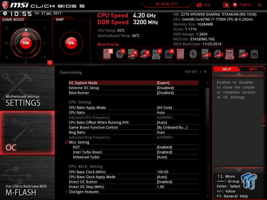The width and height of the screenshot is (267, 200).
Task: Select the CPU Base Clock 100.00 field
Action: [133, 172]
